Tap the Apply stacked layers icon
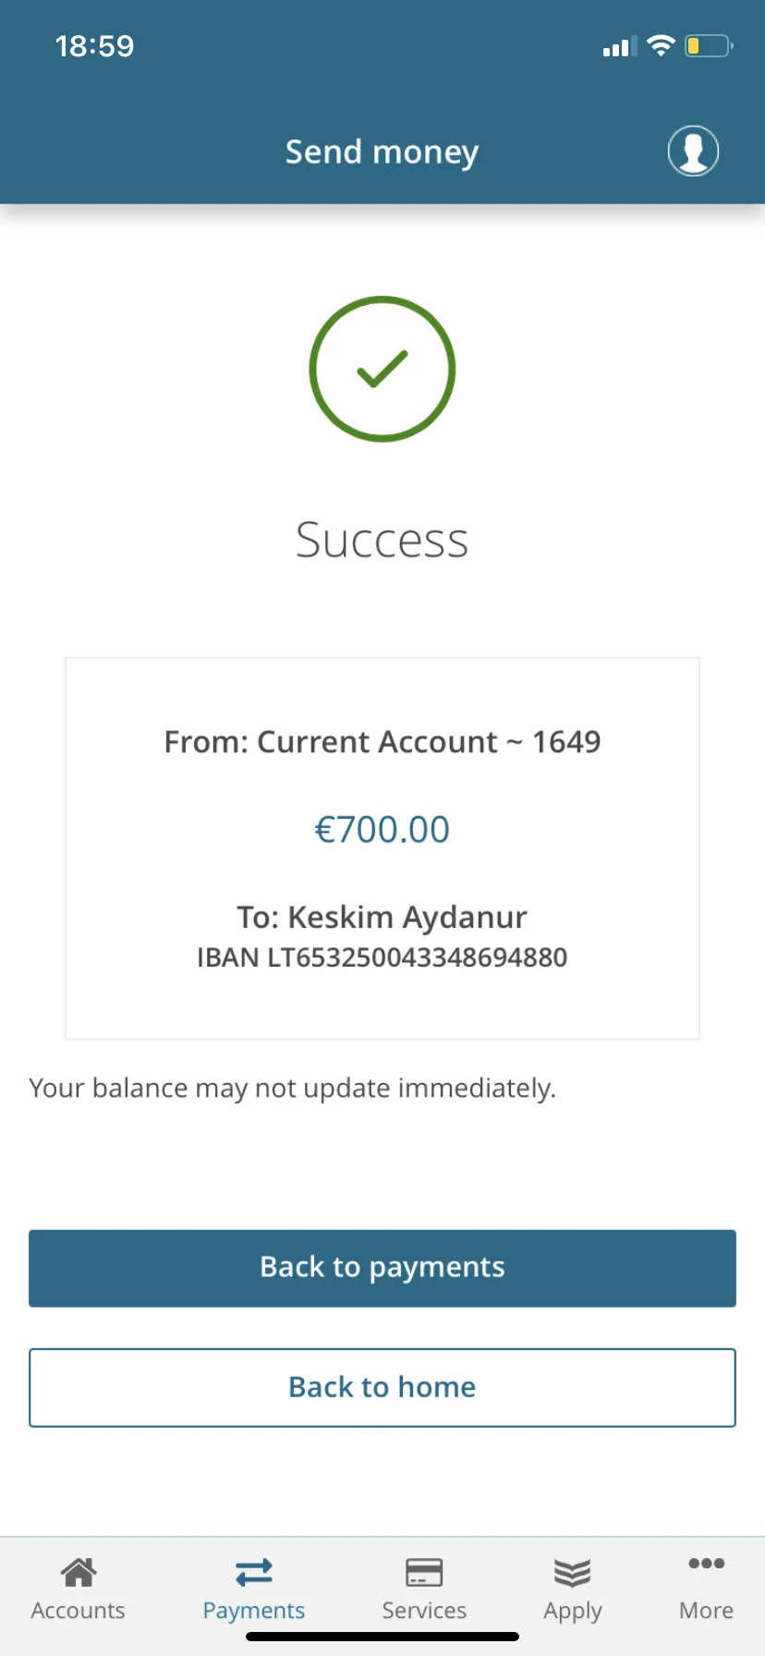This screenshot has height=1656, width=765. 572,1572
